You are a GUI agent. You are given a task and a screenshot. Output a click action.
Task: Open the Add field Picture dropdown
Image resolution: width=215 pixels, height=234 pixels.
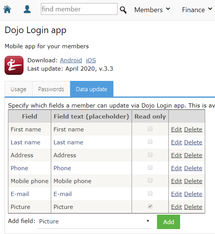point(94,221)
